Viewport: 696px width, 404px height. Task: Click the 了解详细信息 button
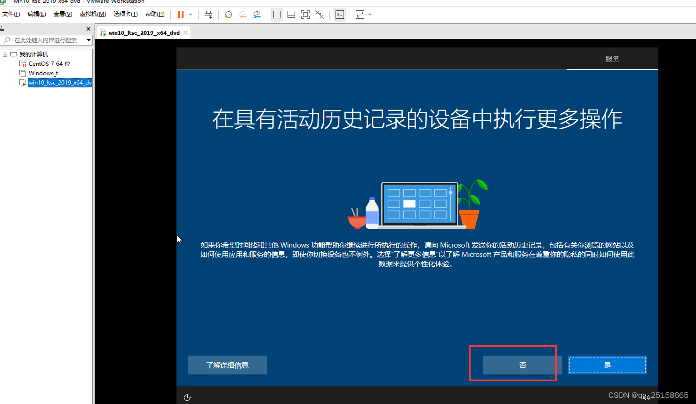[x=227, y=365]
